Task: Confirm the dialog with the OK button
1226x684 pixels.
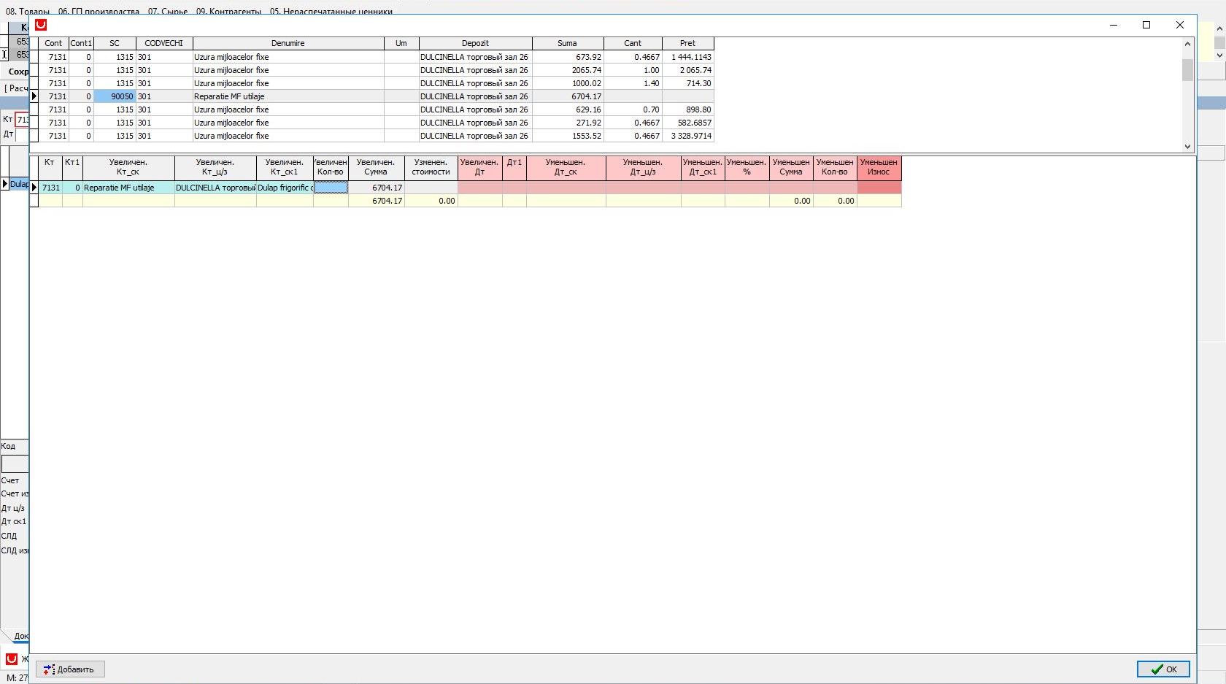Action: pos(1163,669)
